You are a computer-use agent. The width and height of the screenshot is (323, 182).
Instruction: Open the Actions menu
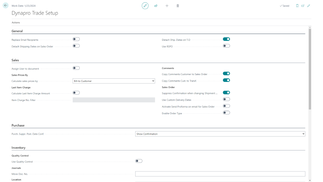point(16,22)
